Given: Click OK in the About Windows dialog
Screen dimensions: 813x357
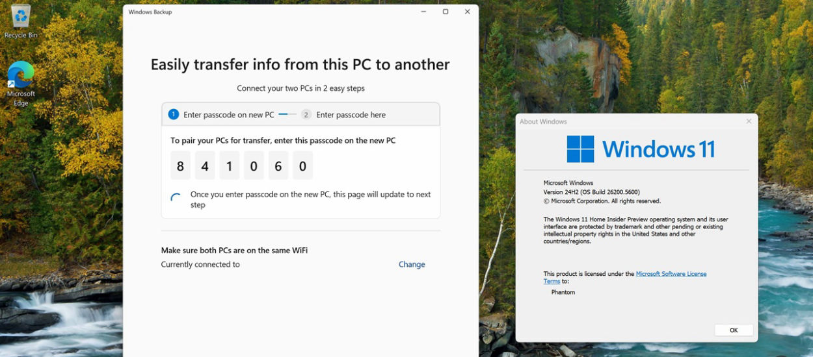Looking at the screenshot, I should pyautogui.click(x=734, y=330).
